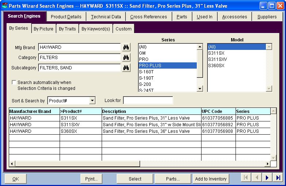The height and width of the screenshot is (186, 286).
Task: Open the Parts tab
Action: (x=182, y=17)
